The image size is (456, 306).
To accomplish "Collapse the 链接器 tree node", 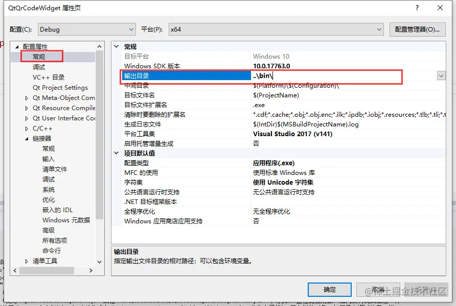I will (x=26, y=138).
